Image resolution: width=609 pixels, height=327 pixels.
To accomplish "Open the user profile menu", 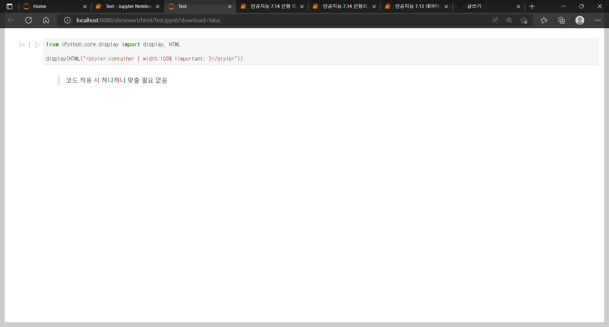I will [x=580, y=20].
